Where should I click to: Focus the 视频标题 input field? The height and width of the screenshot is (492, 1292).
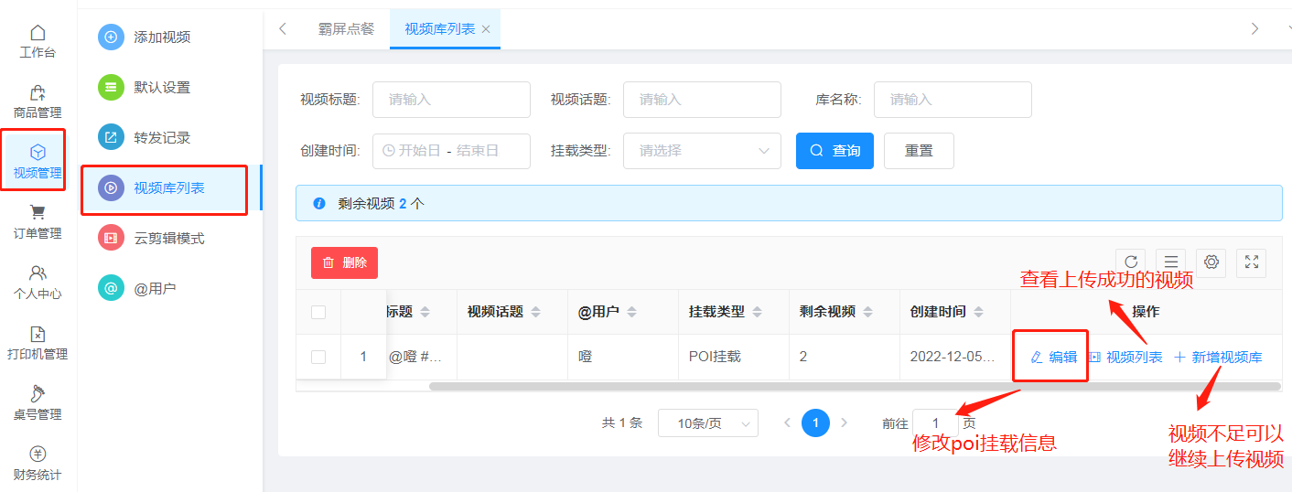tap(451, 100)
